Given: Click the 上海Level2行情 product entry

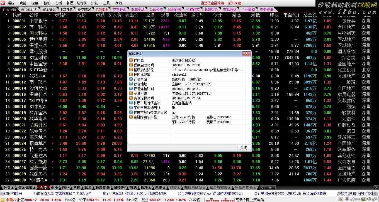Looking at the screenshot, I should (x=183, y=117).
